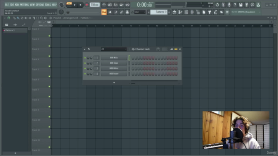Click the microphone recording icon in toolbar
Screen dimensions: 278x156
(x=229, y=5)
